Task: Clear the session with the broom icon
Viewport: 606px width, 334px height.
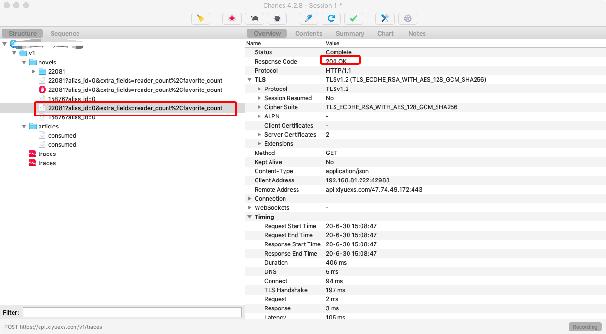Action: pyautogui.click(x=201, y=19)
